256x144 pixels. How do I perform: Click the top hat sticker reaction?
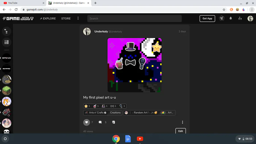coord(105,106)
